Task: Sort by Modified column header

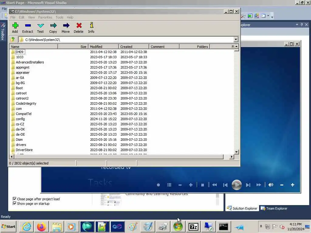Action: pyautogui.click(x=103, y=46)
